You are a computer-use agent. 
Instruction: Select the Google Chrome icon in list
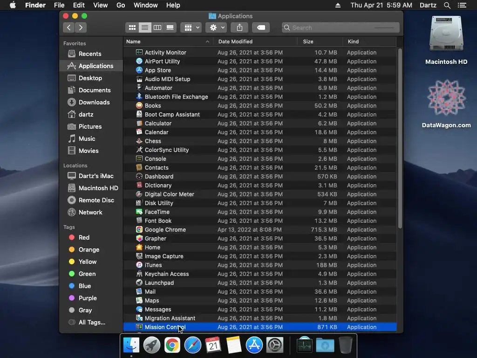[139, 229]
